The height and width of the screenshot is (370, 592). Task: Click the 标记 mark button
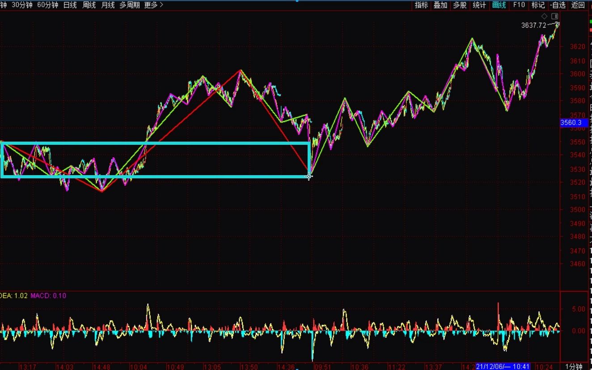(x=538, y=5)
